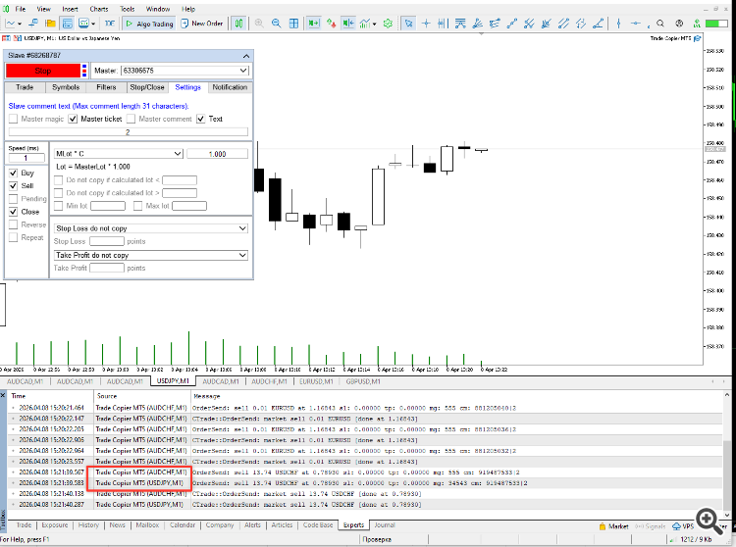Toggle chart auto scroll icon
736x547 pixels.
tap(313, 23)
